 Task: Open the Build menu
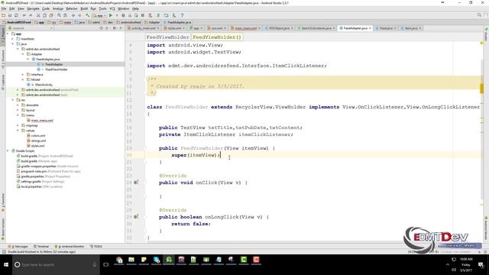(84, 8)
